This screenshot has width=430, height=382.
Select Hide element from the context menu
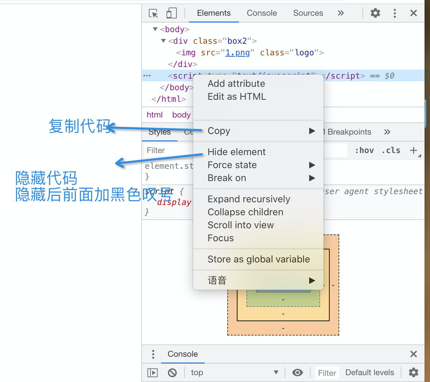236,152
